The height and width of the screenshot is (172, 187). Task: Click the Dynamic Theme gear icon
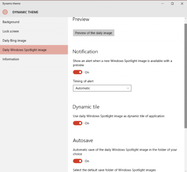(x=5, y=12)
